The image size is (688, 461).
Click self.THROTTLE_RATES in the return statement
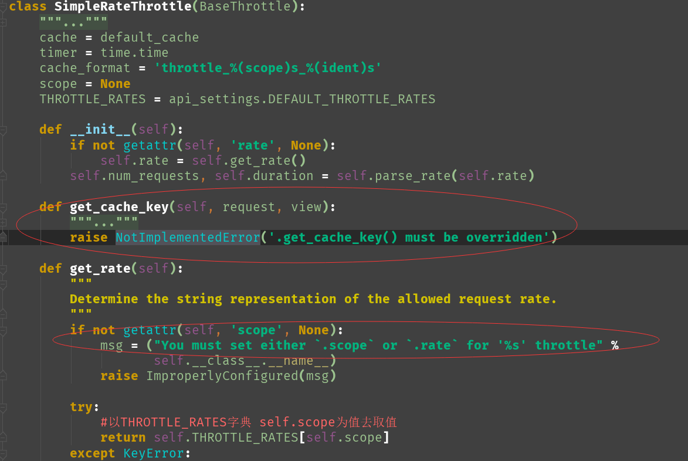pyautogui.click(x=226, y=438)
